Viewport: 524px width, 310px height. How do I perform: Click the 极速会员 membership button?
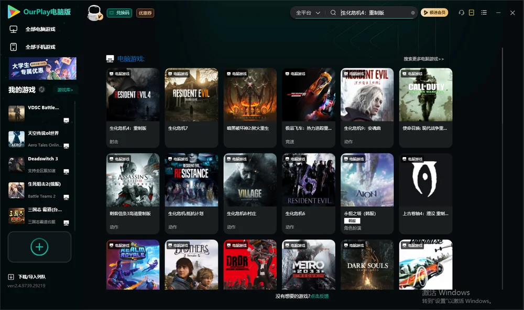(434, 13)
